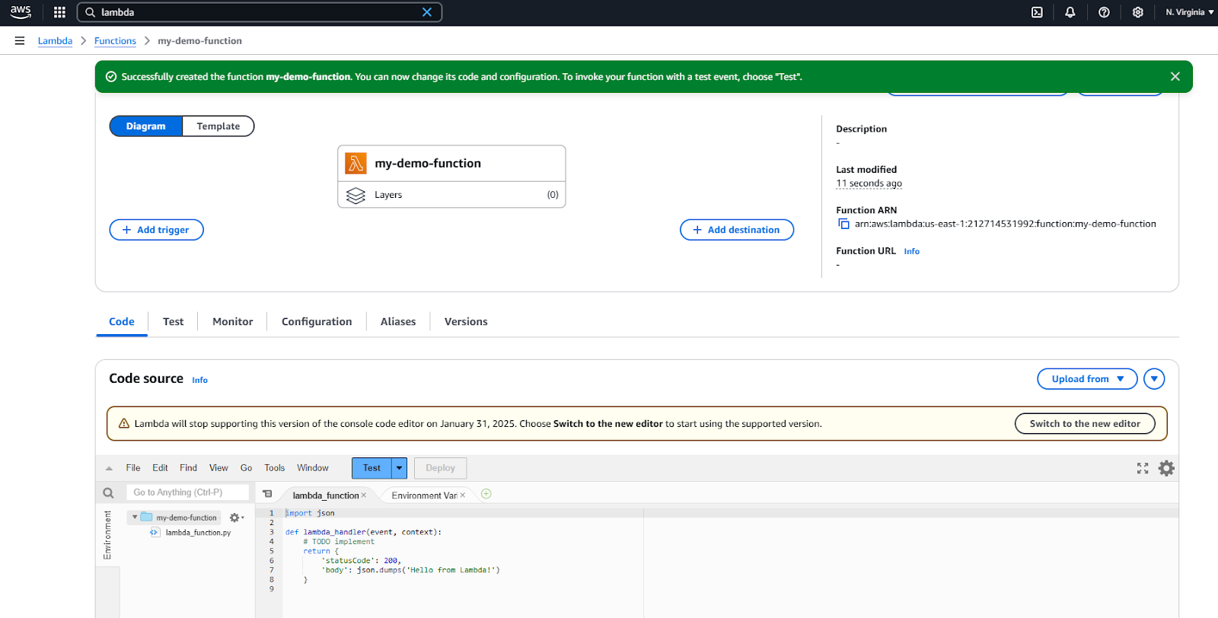Screen dimensions: 1218x618
Task: Click the Add destination button
Action: (736, 230)
